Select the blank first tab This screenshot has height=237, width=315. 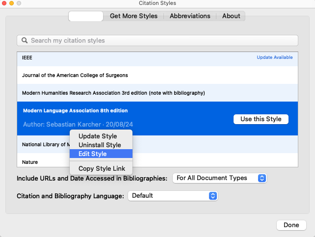86,16
